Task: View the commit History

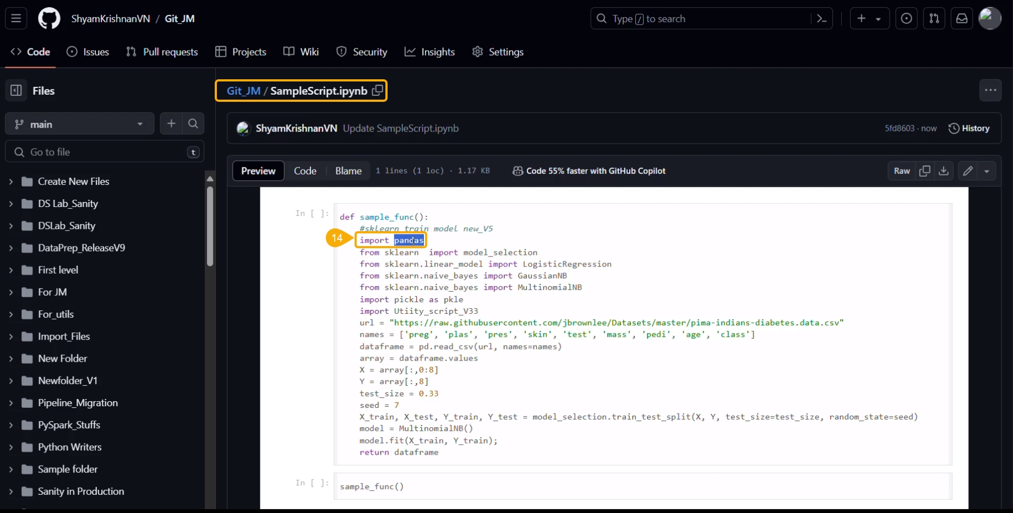Action: 969,128
